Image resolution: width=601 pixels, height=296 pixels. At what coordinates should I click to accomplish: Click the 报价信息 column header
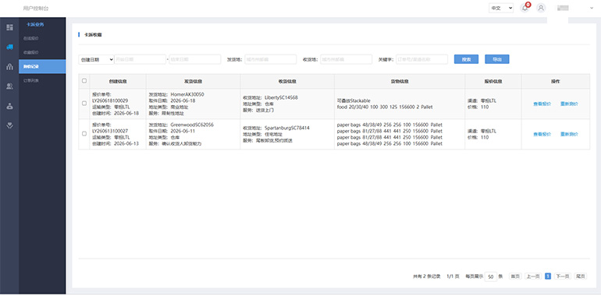pos(493,82)
